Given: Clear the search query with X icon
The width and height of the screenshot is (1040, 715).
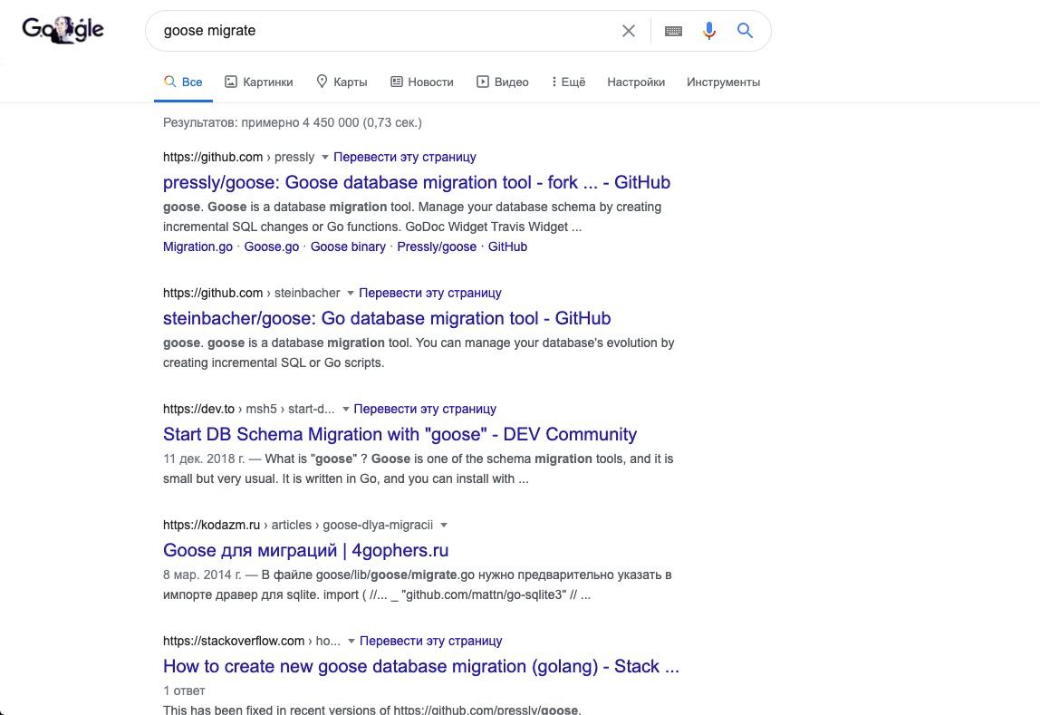Looking at the screenshot, I should [628, 31].
